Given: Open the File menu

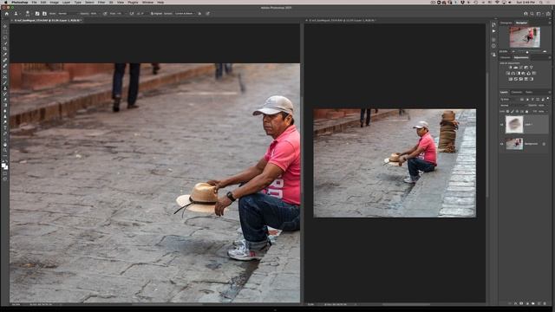Looking at the screenshot, I should click(x=34, y=2).
